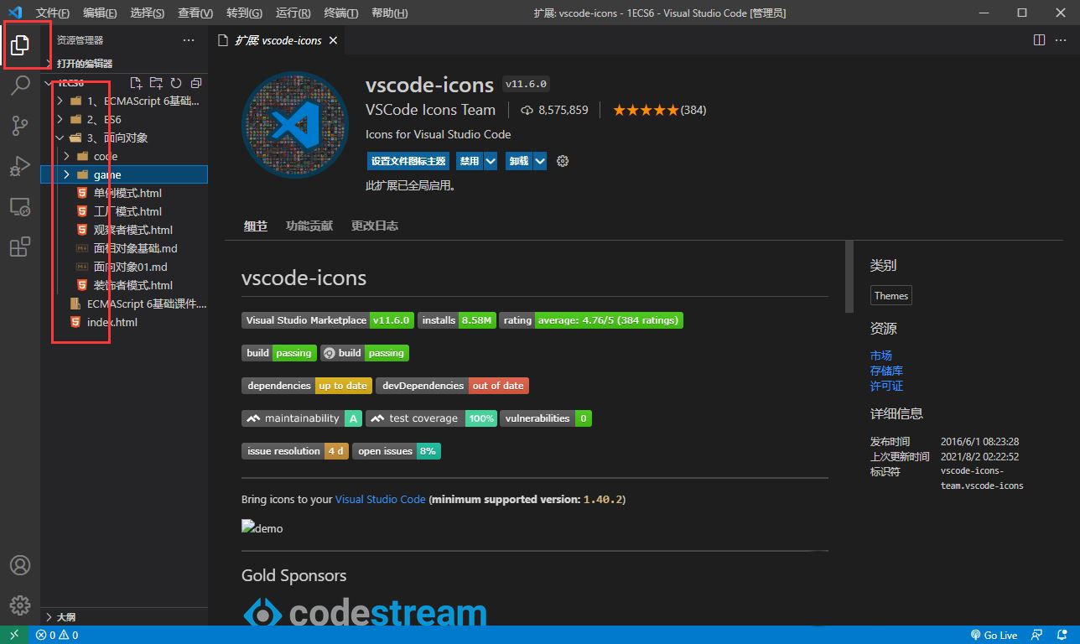
Task: Click the 设置文件图标主题 button
Action: [x=409, y=161]
